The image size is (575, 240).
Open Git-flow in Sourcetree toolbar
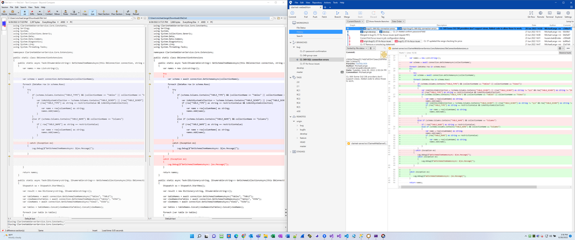(531, 14)
